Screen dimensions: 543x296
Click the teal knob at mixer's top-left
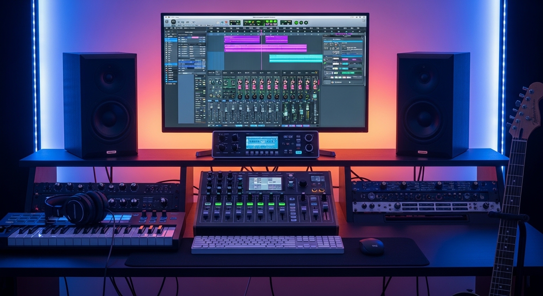213,82
